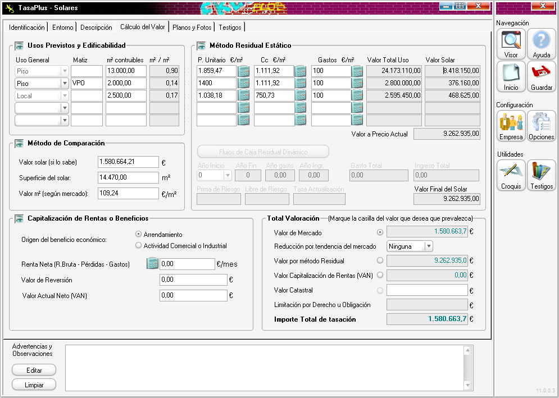Launch the Croquis utility
The width and height of the screenshot is (559, 398).
click(511, 175)
